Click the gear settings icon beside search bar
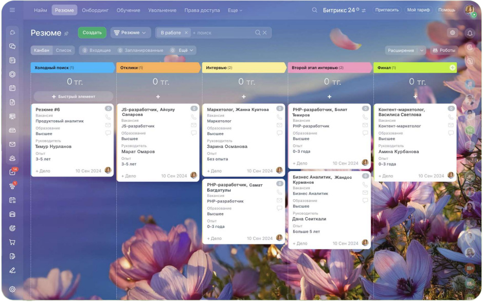Screen dimensions: 483x302 click(452, 33)
